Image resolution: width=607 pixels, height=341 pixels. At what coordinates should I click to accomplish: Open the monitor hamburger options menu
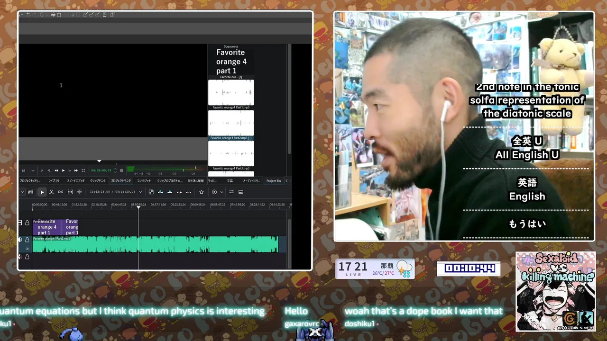coord(121,170)
